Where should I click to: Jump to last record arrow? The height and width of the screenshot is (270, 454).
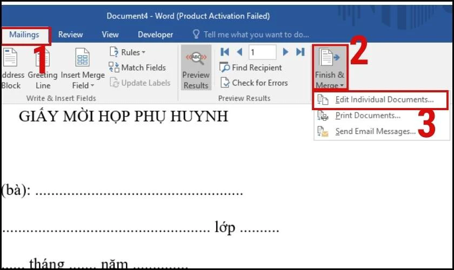[300, 52]
